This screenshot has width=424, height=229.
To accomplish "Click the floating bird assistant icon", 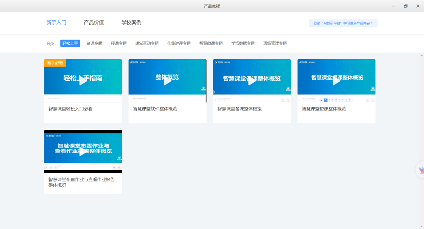I will [421, 169].
